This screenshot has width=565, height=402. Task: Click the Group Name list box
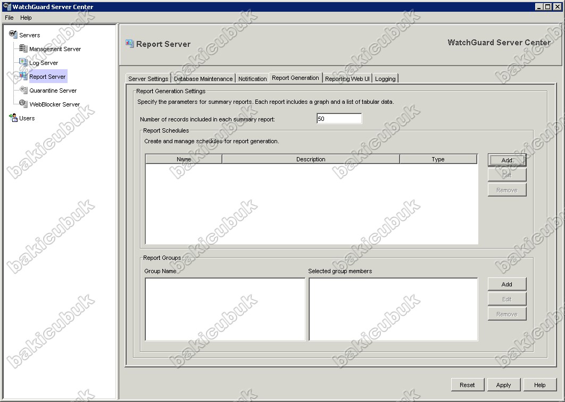225,309
